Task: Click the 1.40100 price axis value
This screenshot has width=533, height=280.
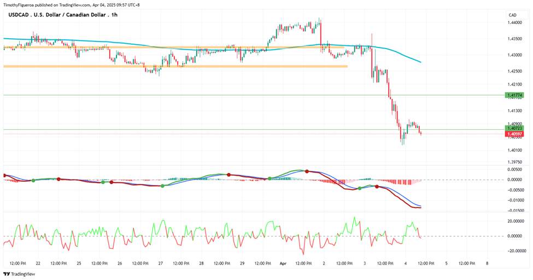Action: [x=514, y=150]
